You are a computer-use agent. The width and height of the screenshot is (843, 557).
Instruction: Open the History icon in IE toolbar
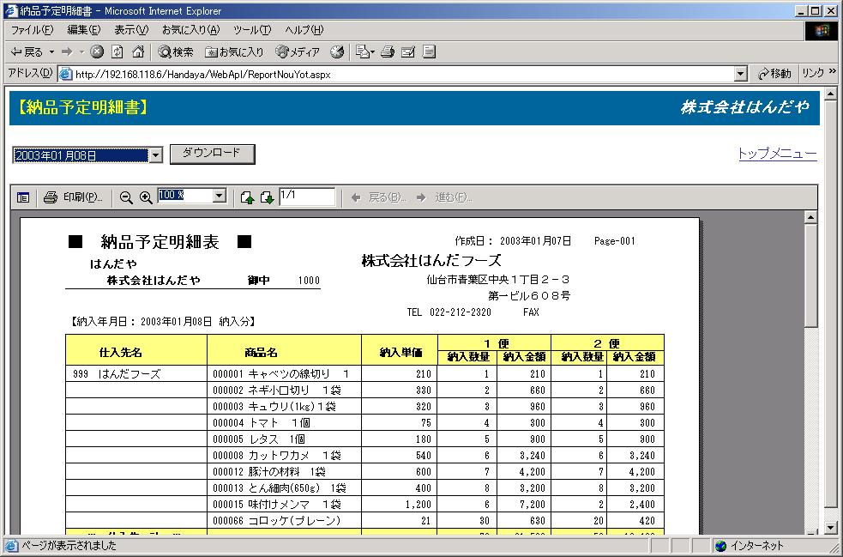pos(337,51)
